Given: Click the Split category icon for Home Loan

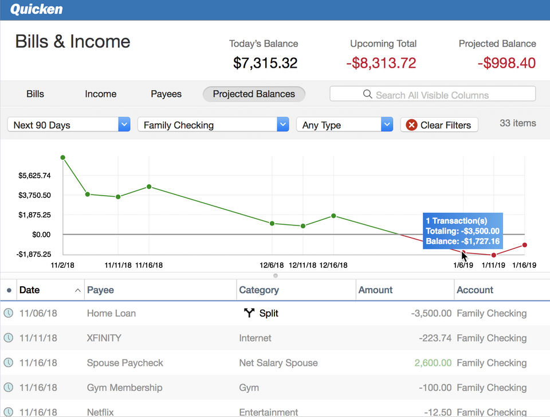Looking at the screenshot, I should 249,313.
